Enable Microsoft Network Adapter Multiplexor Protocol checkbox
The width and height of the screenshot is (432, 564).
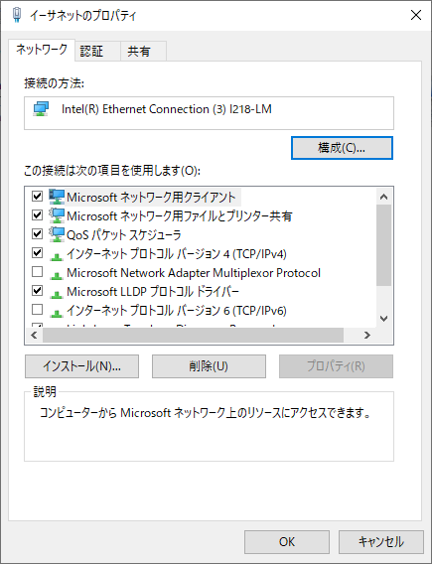click(38, 271)
